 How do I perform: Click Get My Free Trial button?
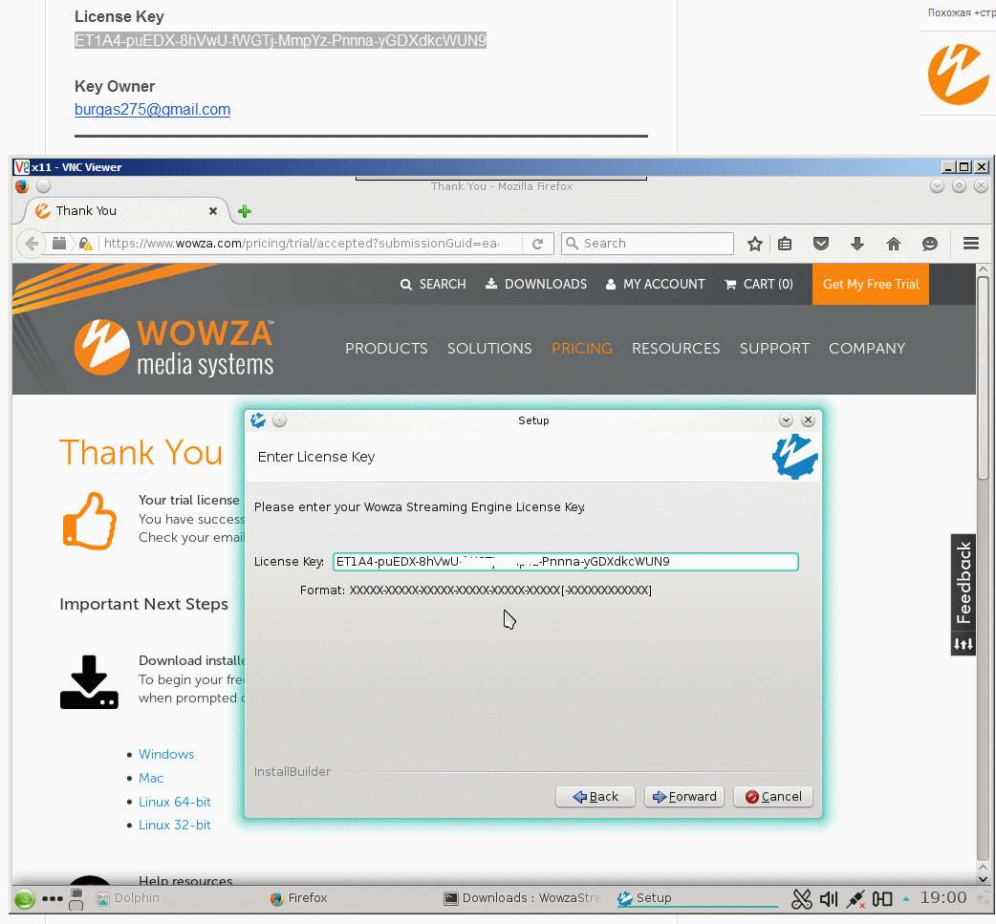point(870,285)
